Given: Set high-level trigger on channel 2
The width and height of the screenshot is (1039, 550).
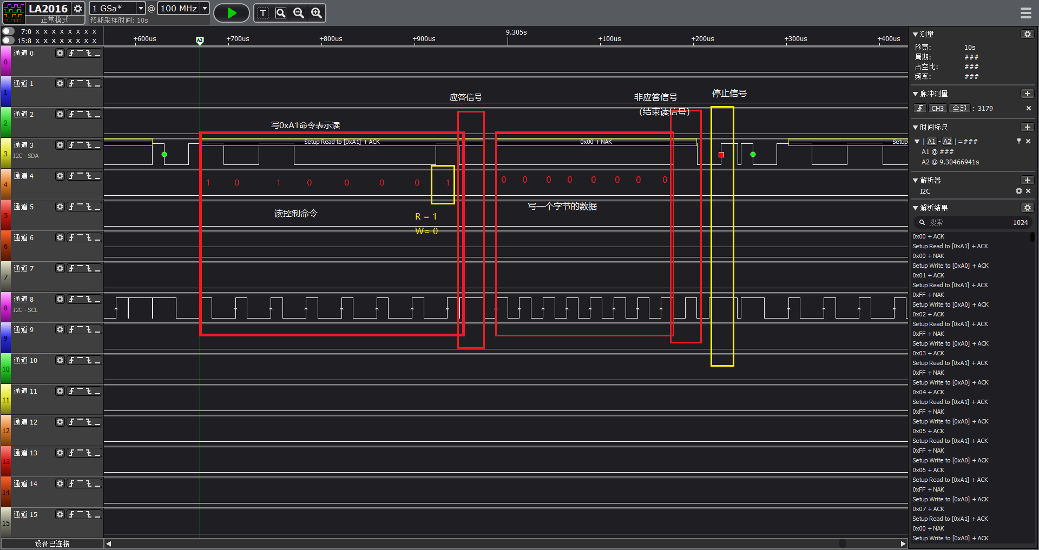Looking at the screenshot, I should coord(80,115).
